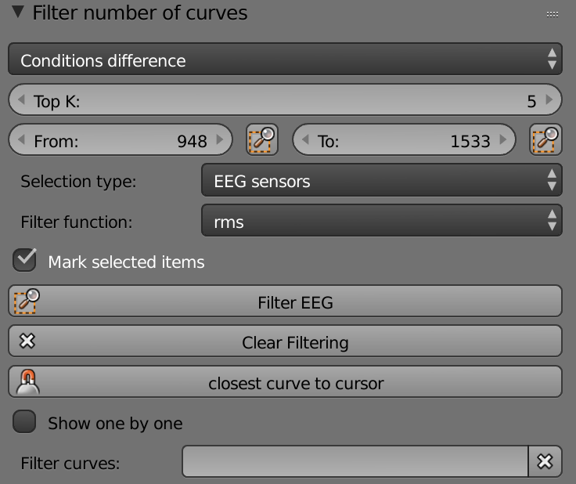Image resolution: width=576 pixels, height=484 pixels.
Task: Click the X icon on Clear Filtering
Action: (27, 341)
